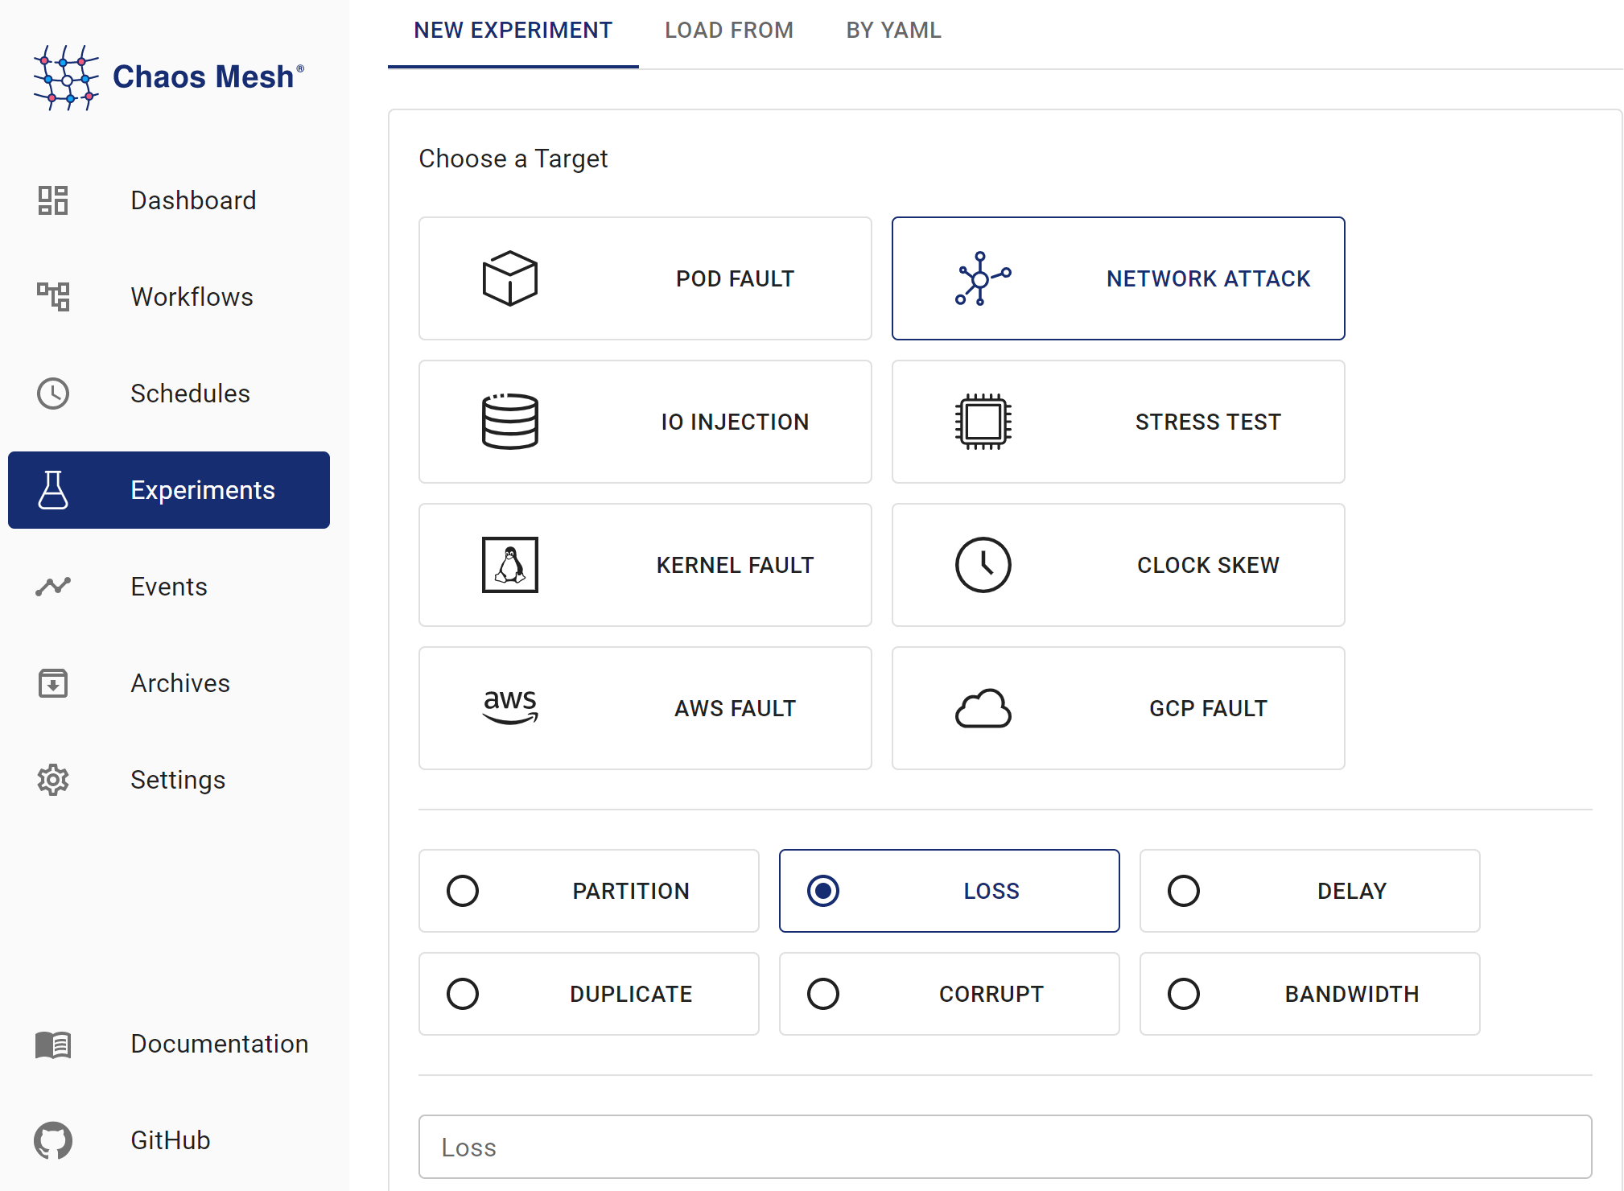Switch to the Load From tab
Image resolution: width=1624 pixels, height=1191 pixels.
(x=728, y=31)
